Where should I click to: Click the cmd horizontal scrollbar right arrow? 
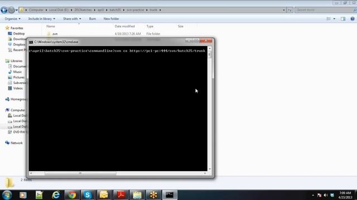pos(205,173)
